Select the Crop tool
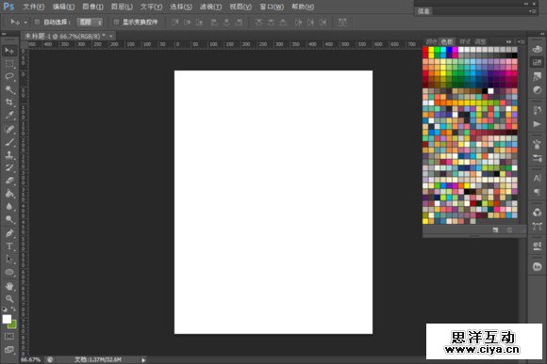 [9, 103]
